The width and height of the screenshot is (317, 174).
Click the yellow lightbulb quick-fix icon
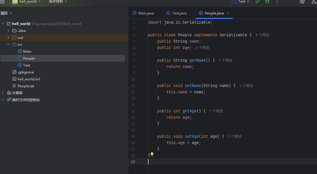coord(152,154)
